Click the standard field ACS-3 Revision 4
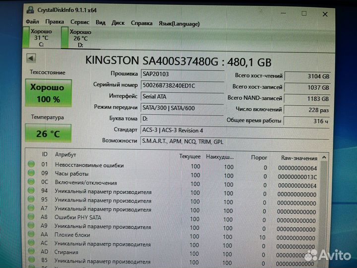This screenshot has width=357, height=268. click(x=235, y=131)
